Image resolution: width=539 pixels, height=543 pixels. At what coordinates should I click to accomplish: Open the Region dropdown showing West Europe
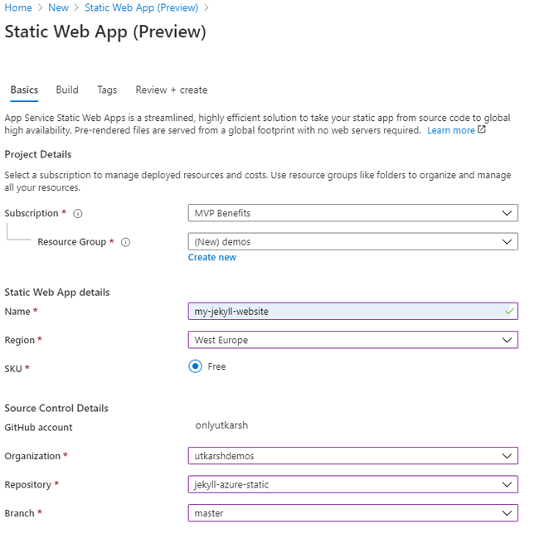[352, 340]
